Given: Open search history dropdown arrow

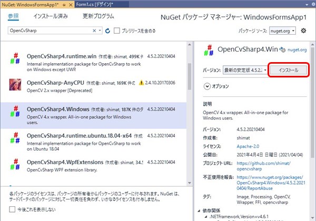Looking at the screenshot, I should click(100, 31).
